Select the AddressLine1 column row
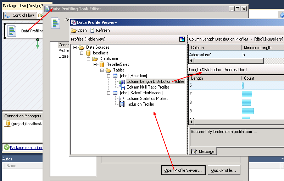284x181 pixels. 201,55
